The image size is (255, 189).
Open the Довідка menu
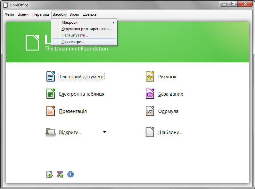click(90, 14)
